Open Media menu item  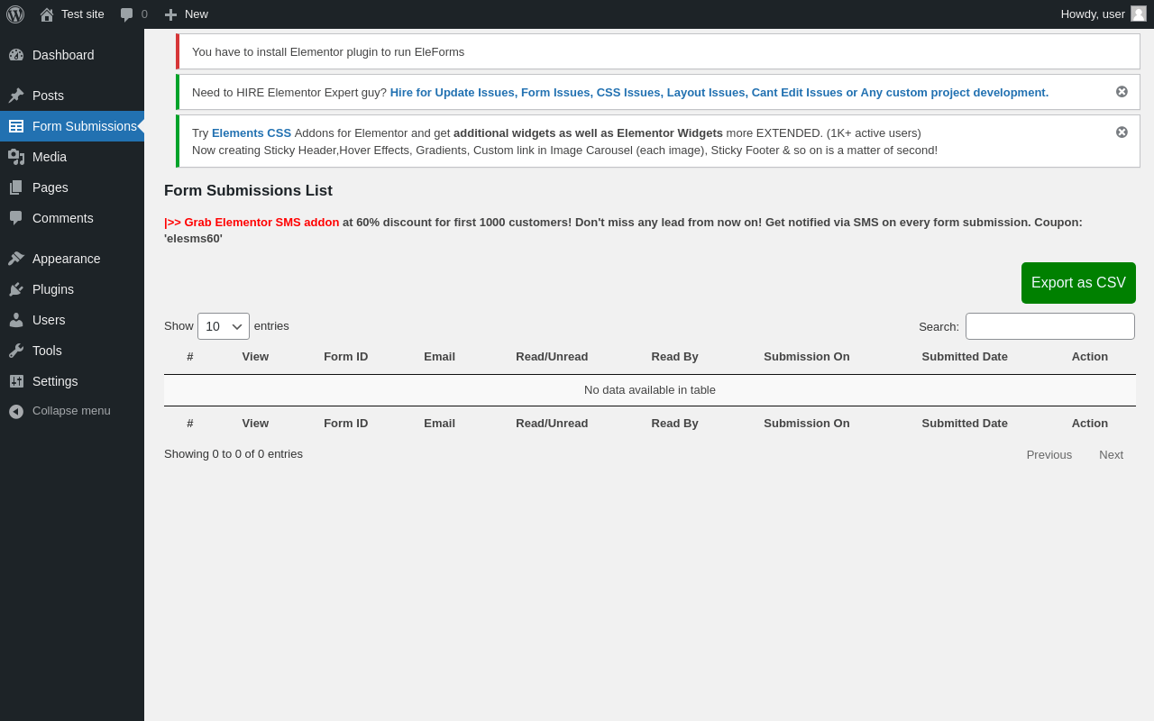[72, 157]
